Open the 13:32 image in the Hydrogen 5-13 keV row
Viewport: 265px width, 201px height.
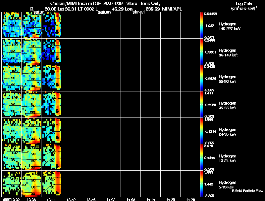coord(12,184)
